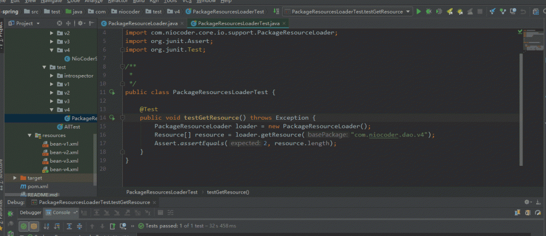The height and width of the screenshot is (236, 546).
Task: Run with coverage from the toolbar
Action: point(439,11)
